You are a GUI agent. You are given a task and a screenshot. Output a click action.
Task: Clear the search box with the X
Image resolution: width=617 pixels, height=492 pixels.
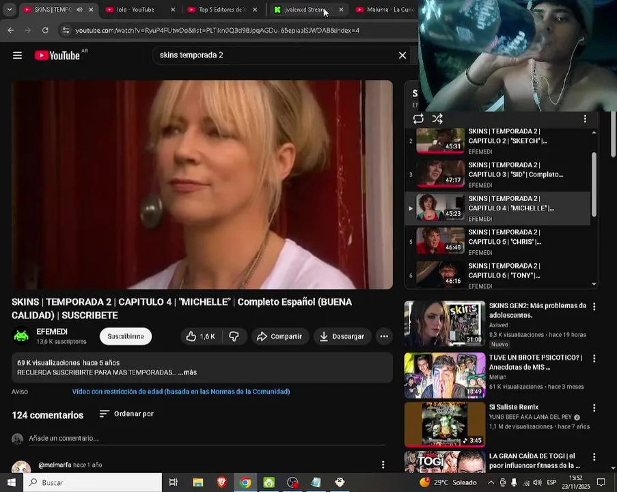click(402, 55)
